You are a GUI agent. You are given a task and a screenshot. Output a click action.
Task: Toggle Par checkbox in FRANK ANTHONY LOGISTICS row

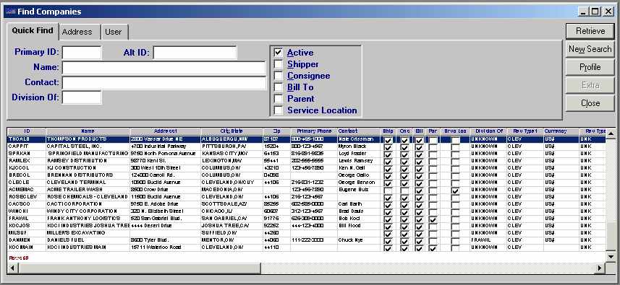(433, 219)
